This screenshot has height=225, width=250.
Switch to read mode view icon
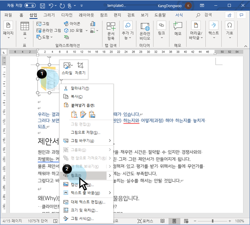(x=162, y=221)
